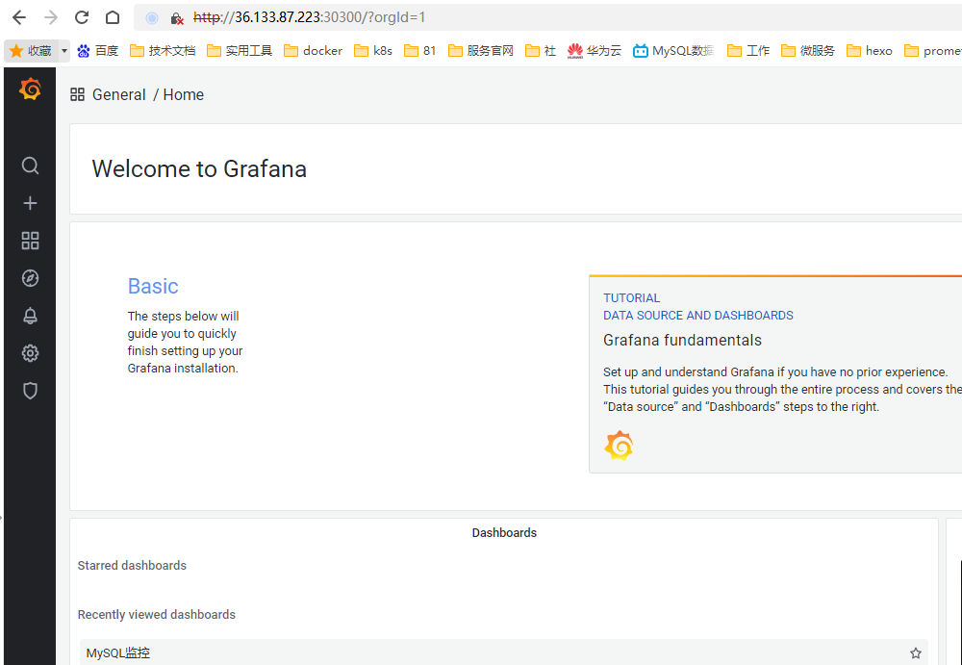Image resolution: width=962 pixels, height=665 pixels.
Task: Open the k8s bookmark folder
Action: (373, 51)
